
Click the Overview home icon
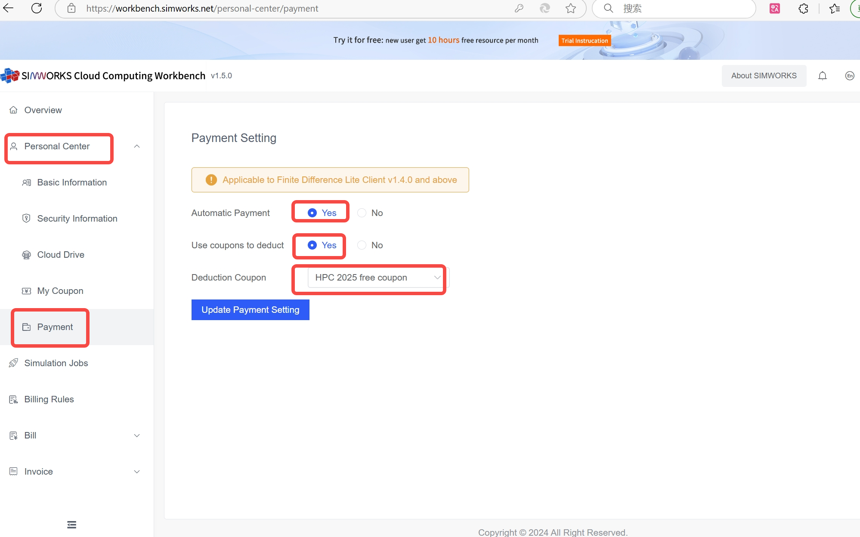pos(14,110)
